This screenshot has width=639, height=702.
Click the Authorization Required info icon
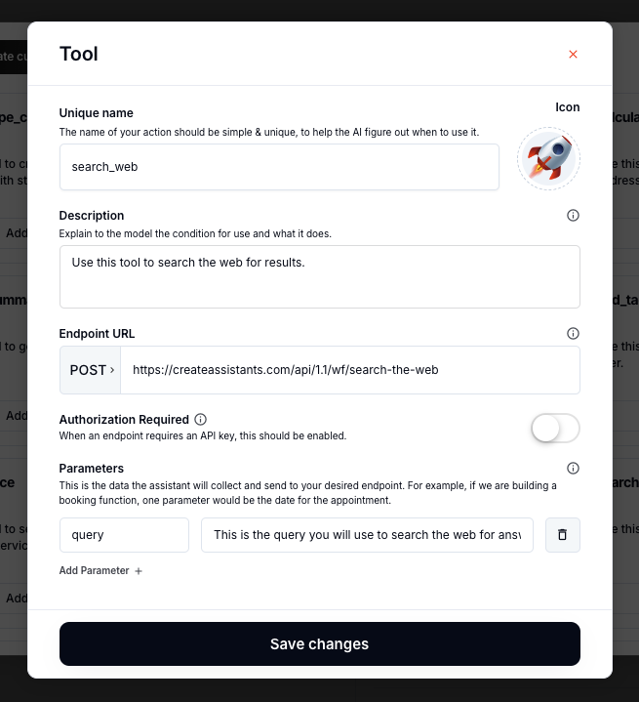[201, 420]
